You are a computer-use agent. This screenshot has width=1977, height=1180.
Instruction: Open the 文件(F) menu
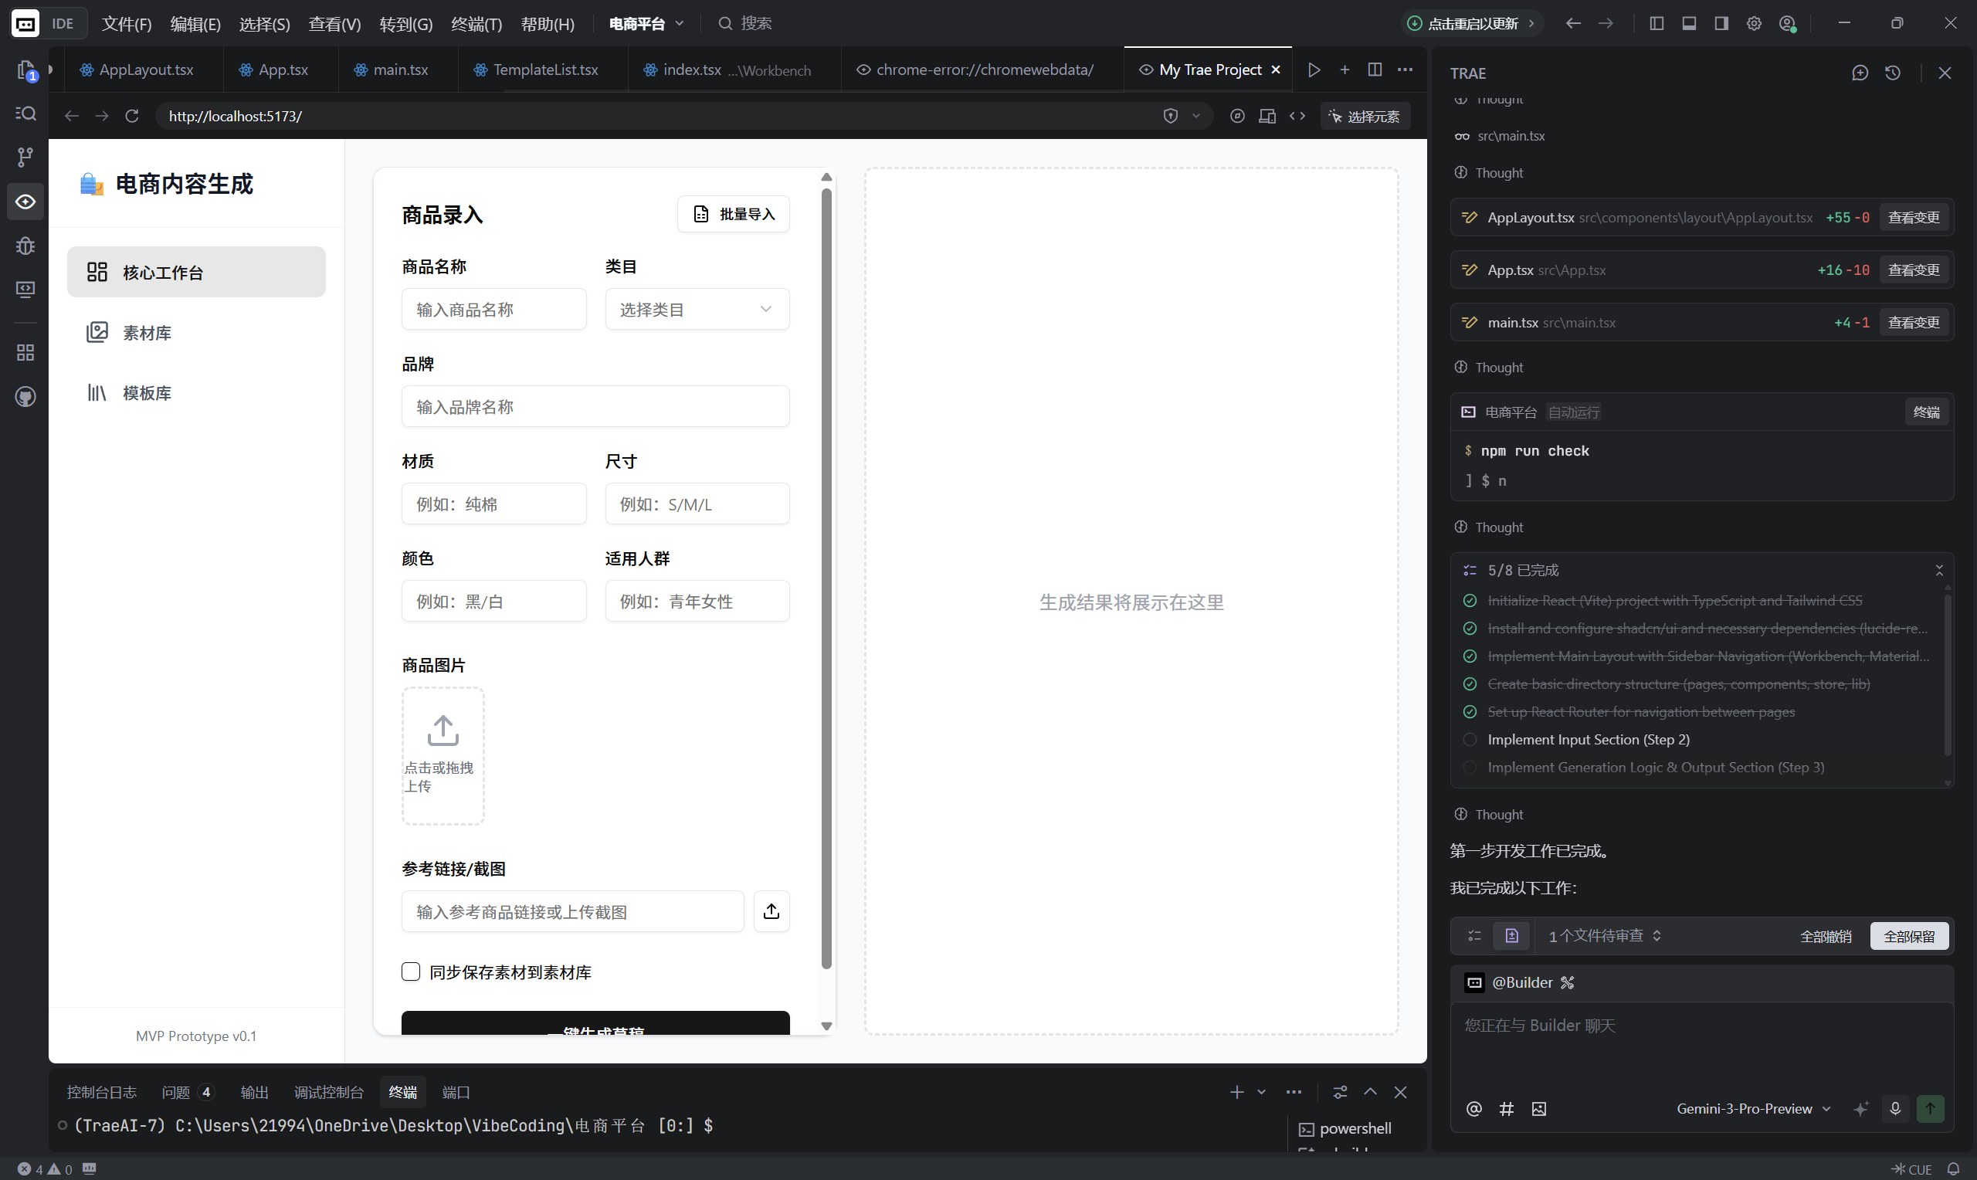click(126, 23)
